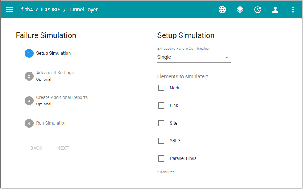Click step 4 circle icon
The image size is (303, 189).
pos(29,123)
